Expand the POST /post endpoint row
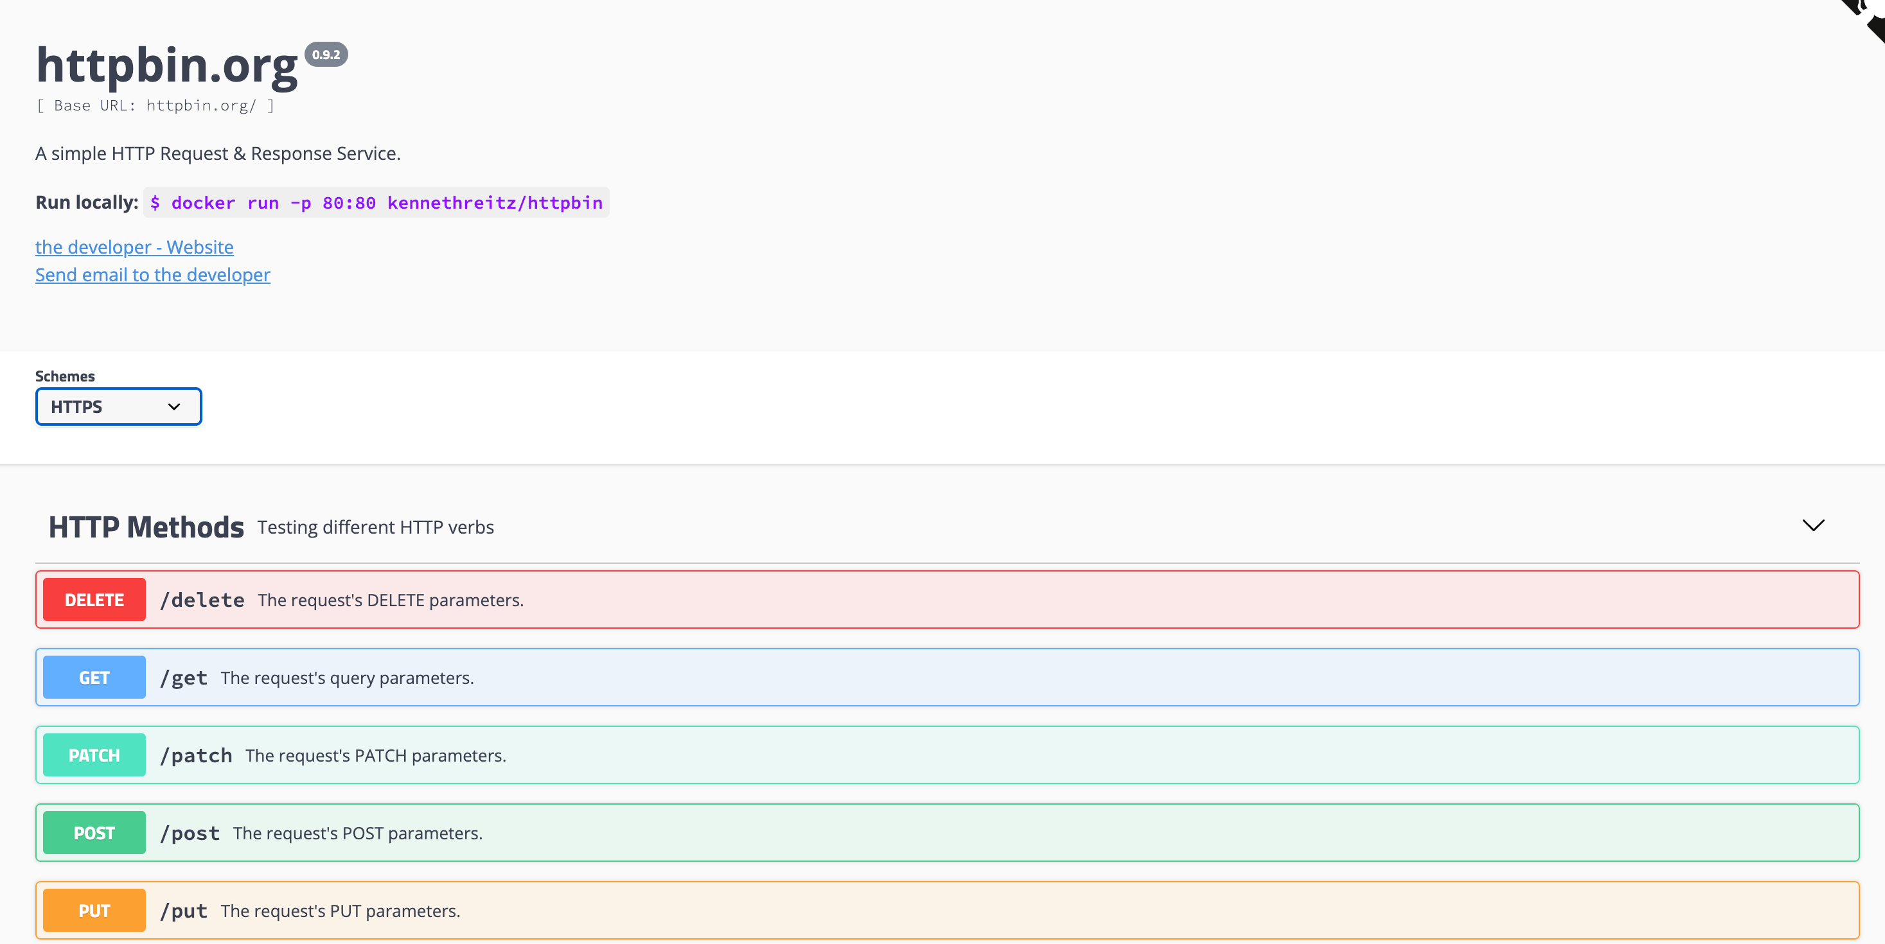This screenshot has height=944, width=1885. 947,832
